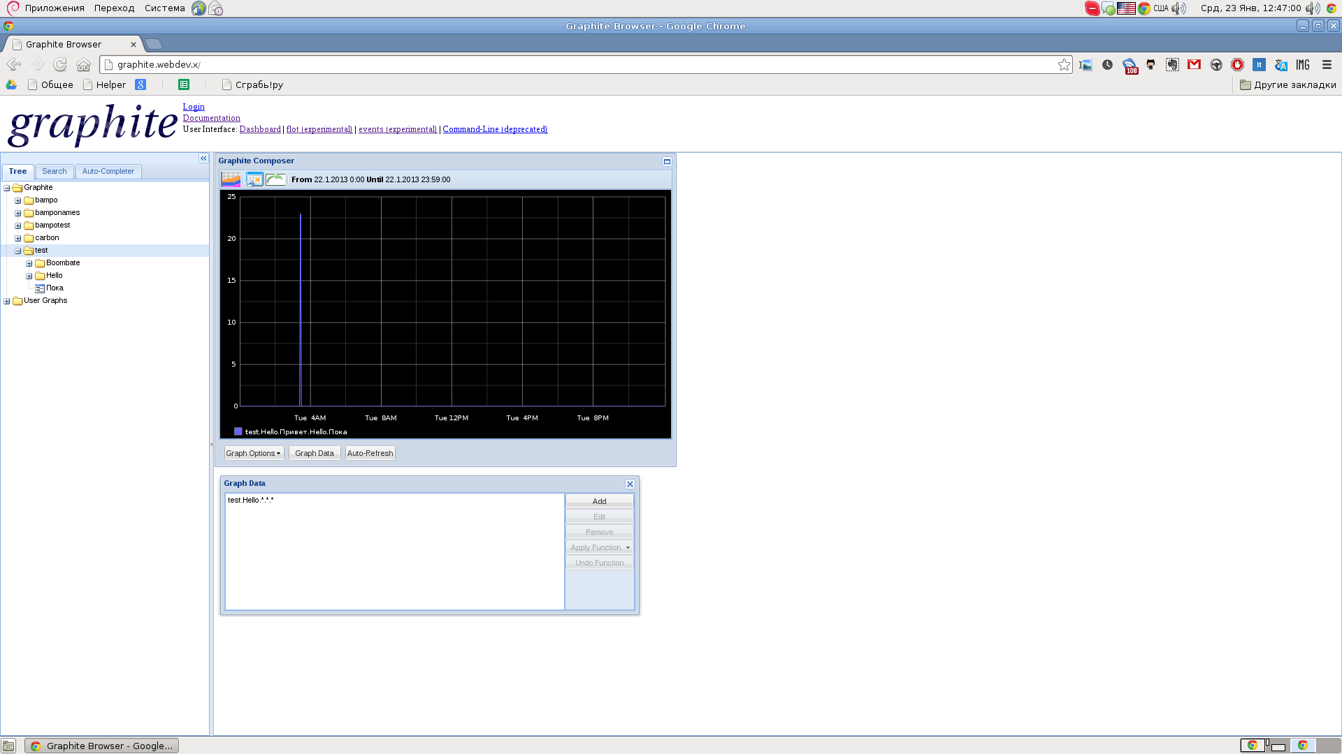Click the Chrome forward arrow
The width and height of the screenshot is (1342, 754).
(37, 64)
